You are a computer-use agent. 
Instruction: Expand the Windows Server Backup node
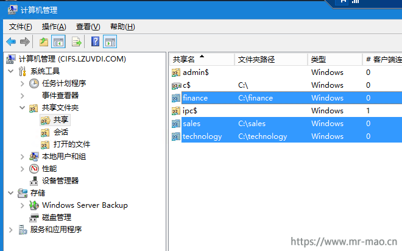pyautogui.click(x=23, y=205)
